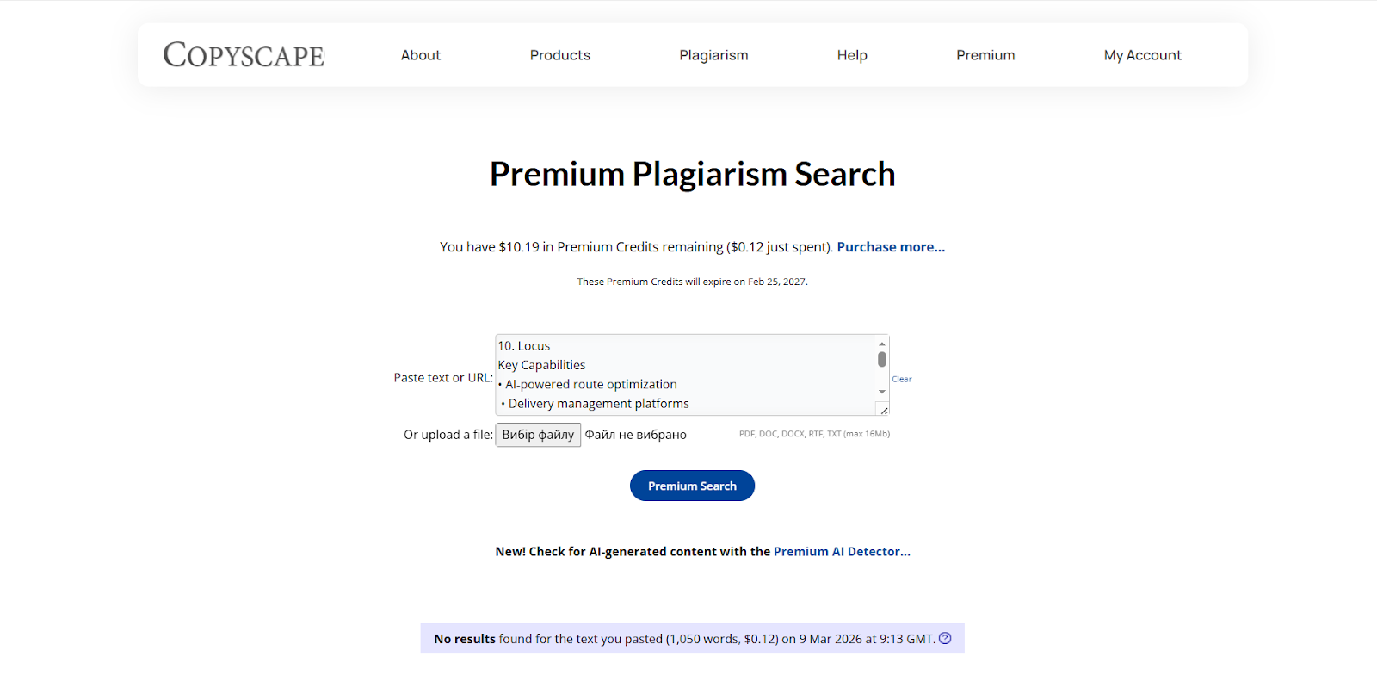
Task: Expand the Plagiarism menu
Action: tap(713, 55)
